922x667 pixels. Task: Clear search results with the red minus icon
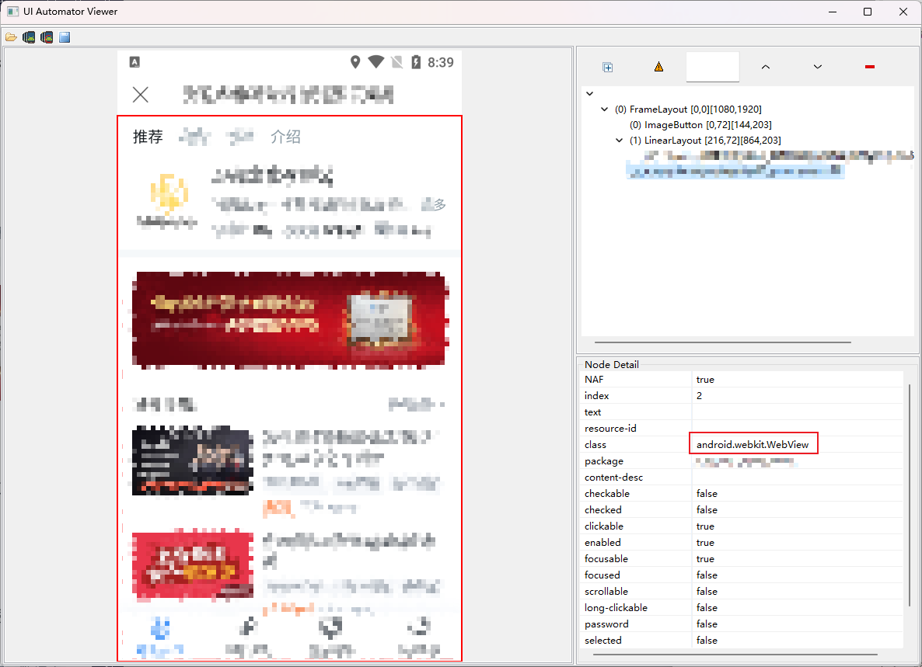pyautogui.click(x=870, y=67)
